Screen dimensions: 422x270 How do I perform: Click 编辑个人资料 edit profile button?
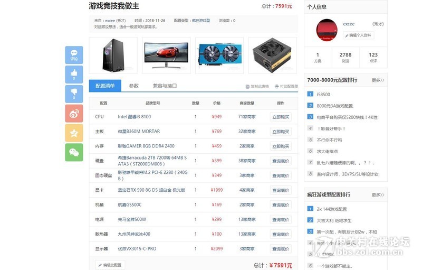[358, 35]
